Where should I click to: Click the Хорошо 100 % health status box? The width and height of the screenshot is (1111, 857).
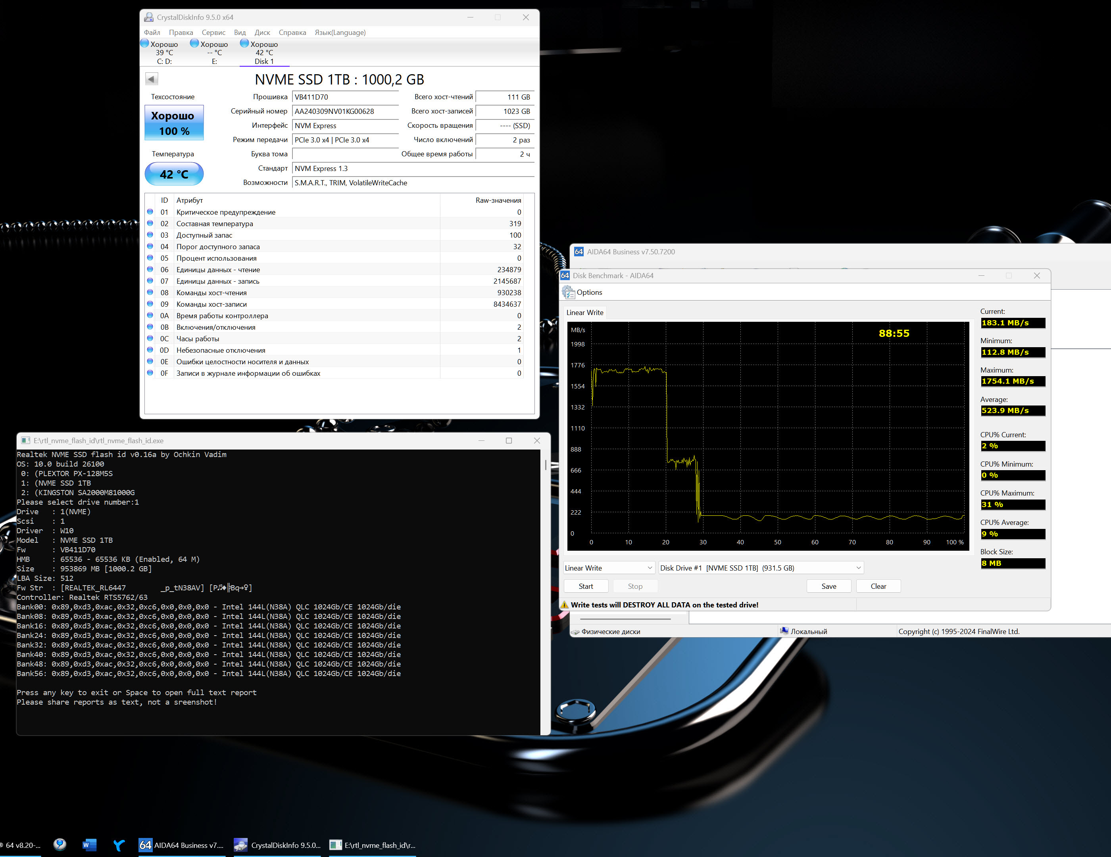tap(174, 123)
